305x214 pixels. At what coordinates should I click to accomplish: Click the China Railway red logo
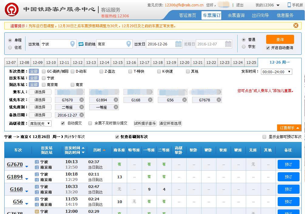click(12, 9)
